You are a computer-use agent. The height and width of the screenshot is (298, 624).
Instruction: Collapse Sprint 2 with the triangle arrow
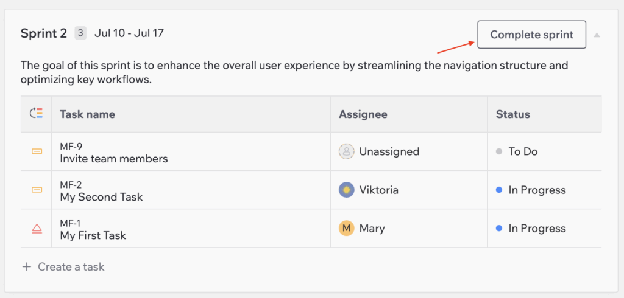597,35
